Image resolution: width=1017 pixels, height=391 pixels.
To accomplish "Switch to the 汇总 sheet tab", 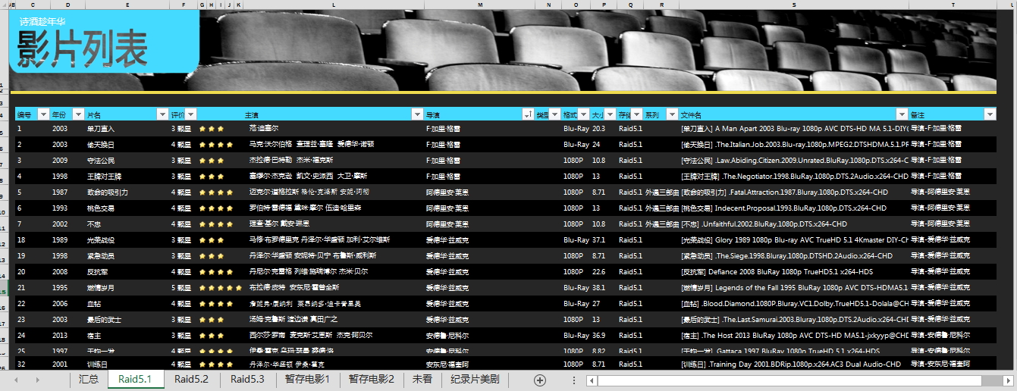I will [89, 380].
